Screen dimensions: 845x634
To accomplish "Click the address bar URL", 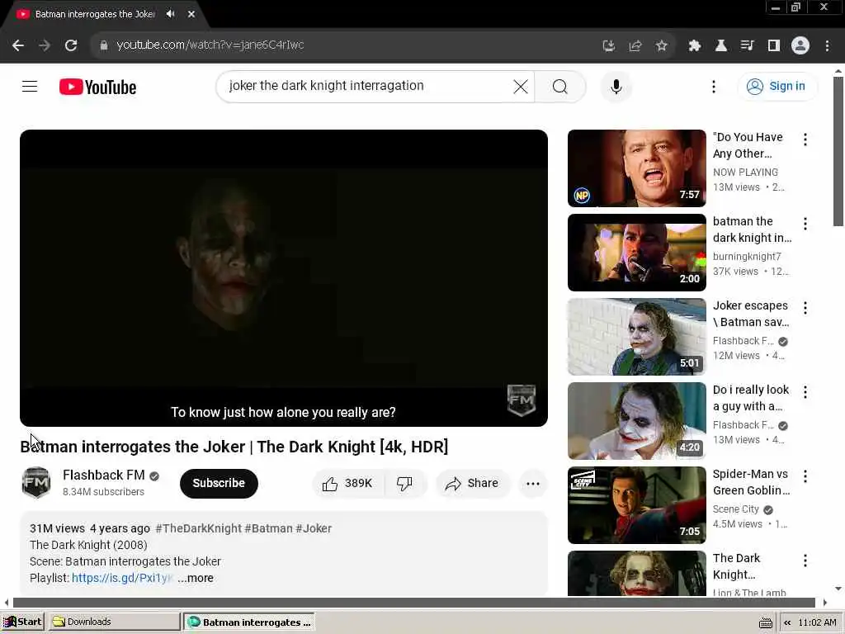I will 210,45.
